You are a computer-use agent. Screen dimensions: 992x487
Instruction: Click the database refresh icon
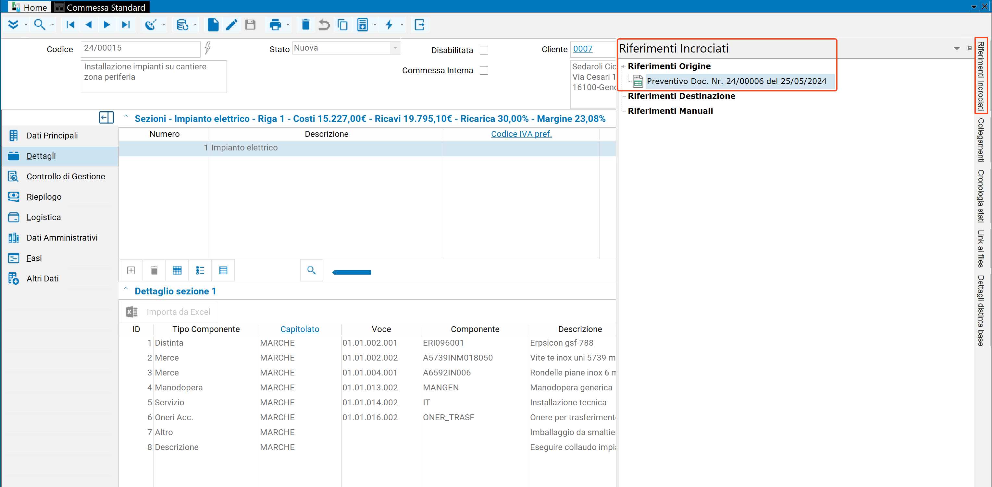182,25
